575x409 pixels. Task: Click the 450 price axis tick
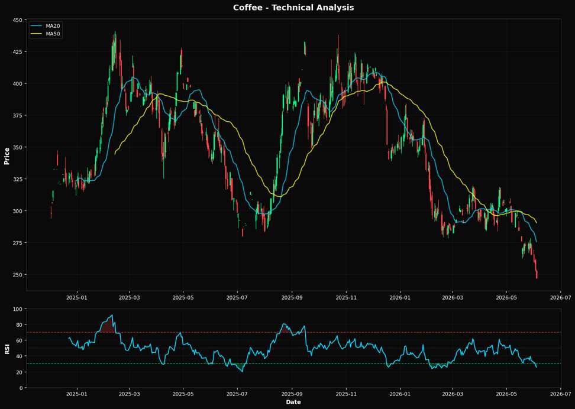tap(18, 20)
